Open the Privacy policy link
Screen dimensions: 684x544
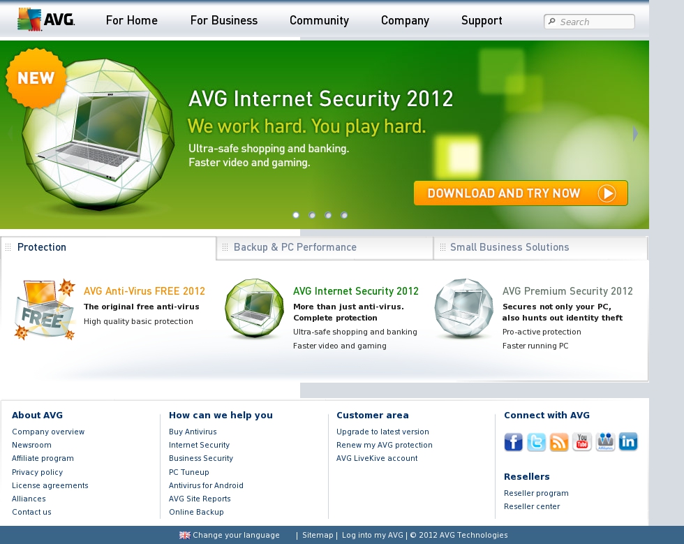pos(38,472)
